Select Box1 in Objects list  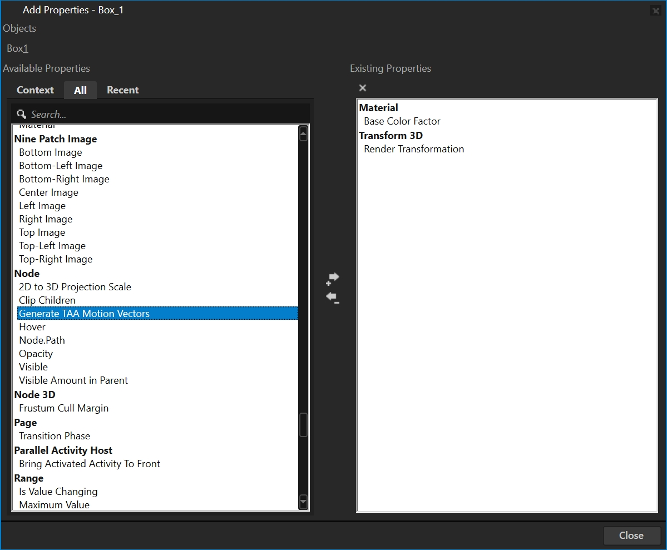[17, 48]
